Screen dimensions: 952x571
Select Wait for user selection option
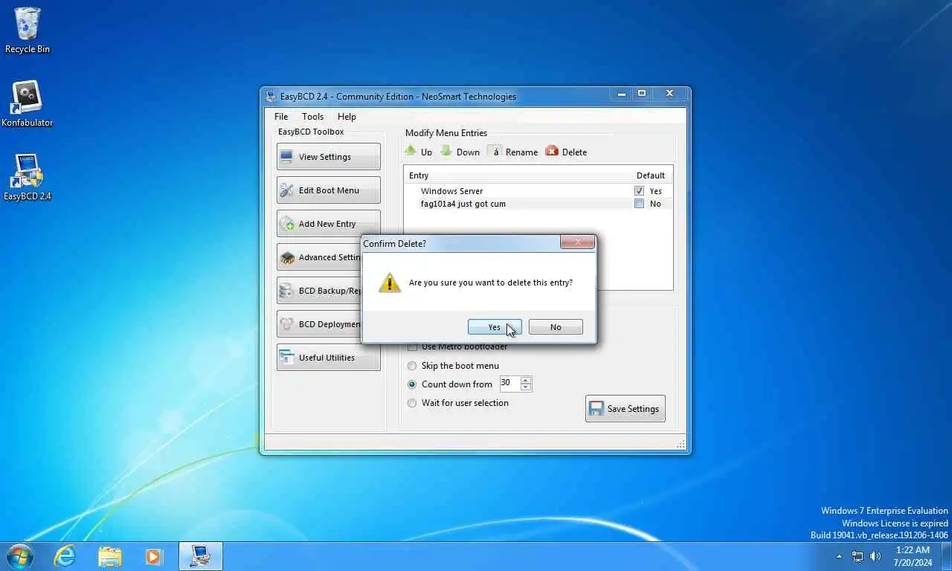[x=412, y=403]
